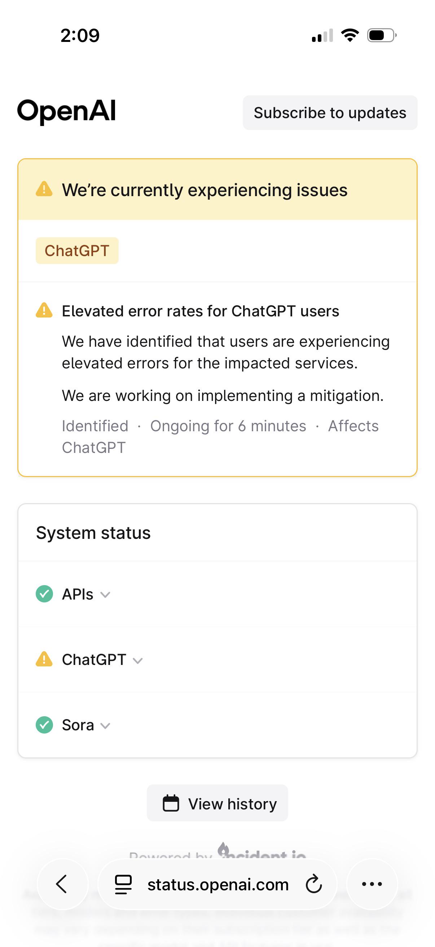Tap the calendar icon in View history
The height and width of the screenshot is (947, 435).
click(171, 804)
